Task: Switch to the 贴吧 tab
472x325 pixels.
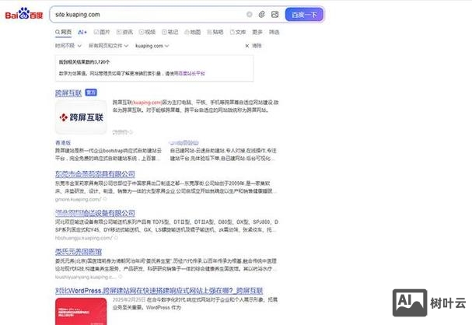Action: click(215, 32)
